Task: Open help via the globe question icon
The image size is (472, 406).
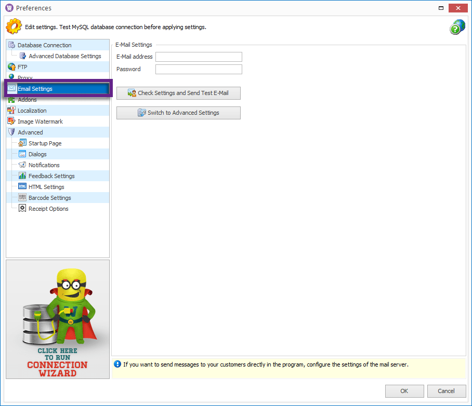Action: [x=457, y=27]
